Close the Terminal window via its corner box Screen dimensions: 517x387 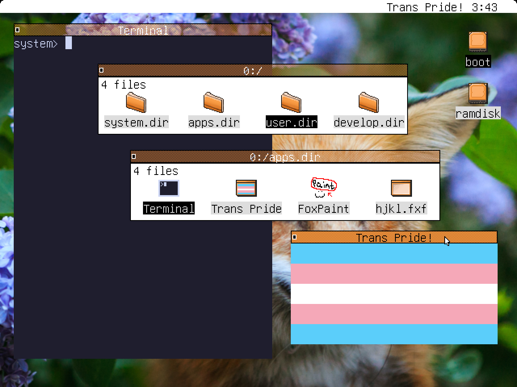click(x=17, y=30)
